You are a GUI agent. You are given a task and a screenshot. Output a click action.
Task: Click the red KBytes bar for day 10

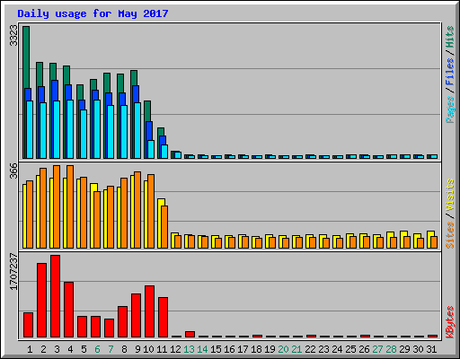(149, 311)
